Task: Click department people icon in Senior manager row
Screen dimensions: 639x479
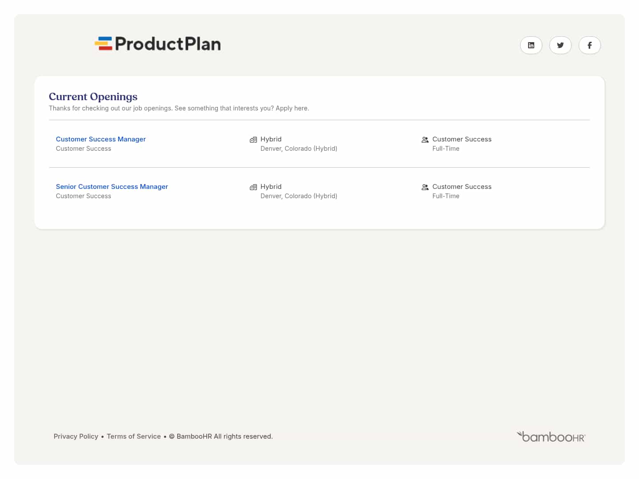Action: [425, 187]
